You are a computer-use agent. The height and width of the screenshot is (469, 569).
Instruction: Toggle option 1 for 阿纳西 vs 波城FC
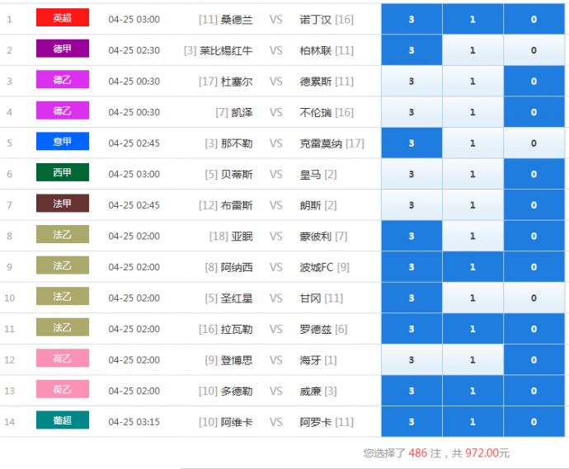(x=473, y=266)
